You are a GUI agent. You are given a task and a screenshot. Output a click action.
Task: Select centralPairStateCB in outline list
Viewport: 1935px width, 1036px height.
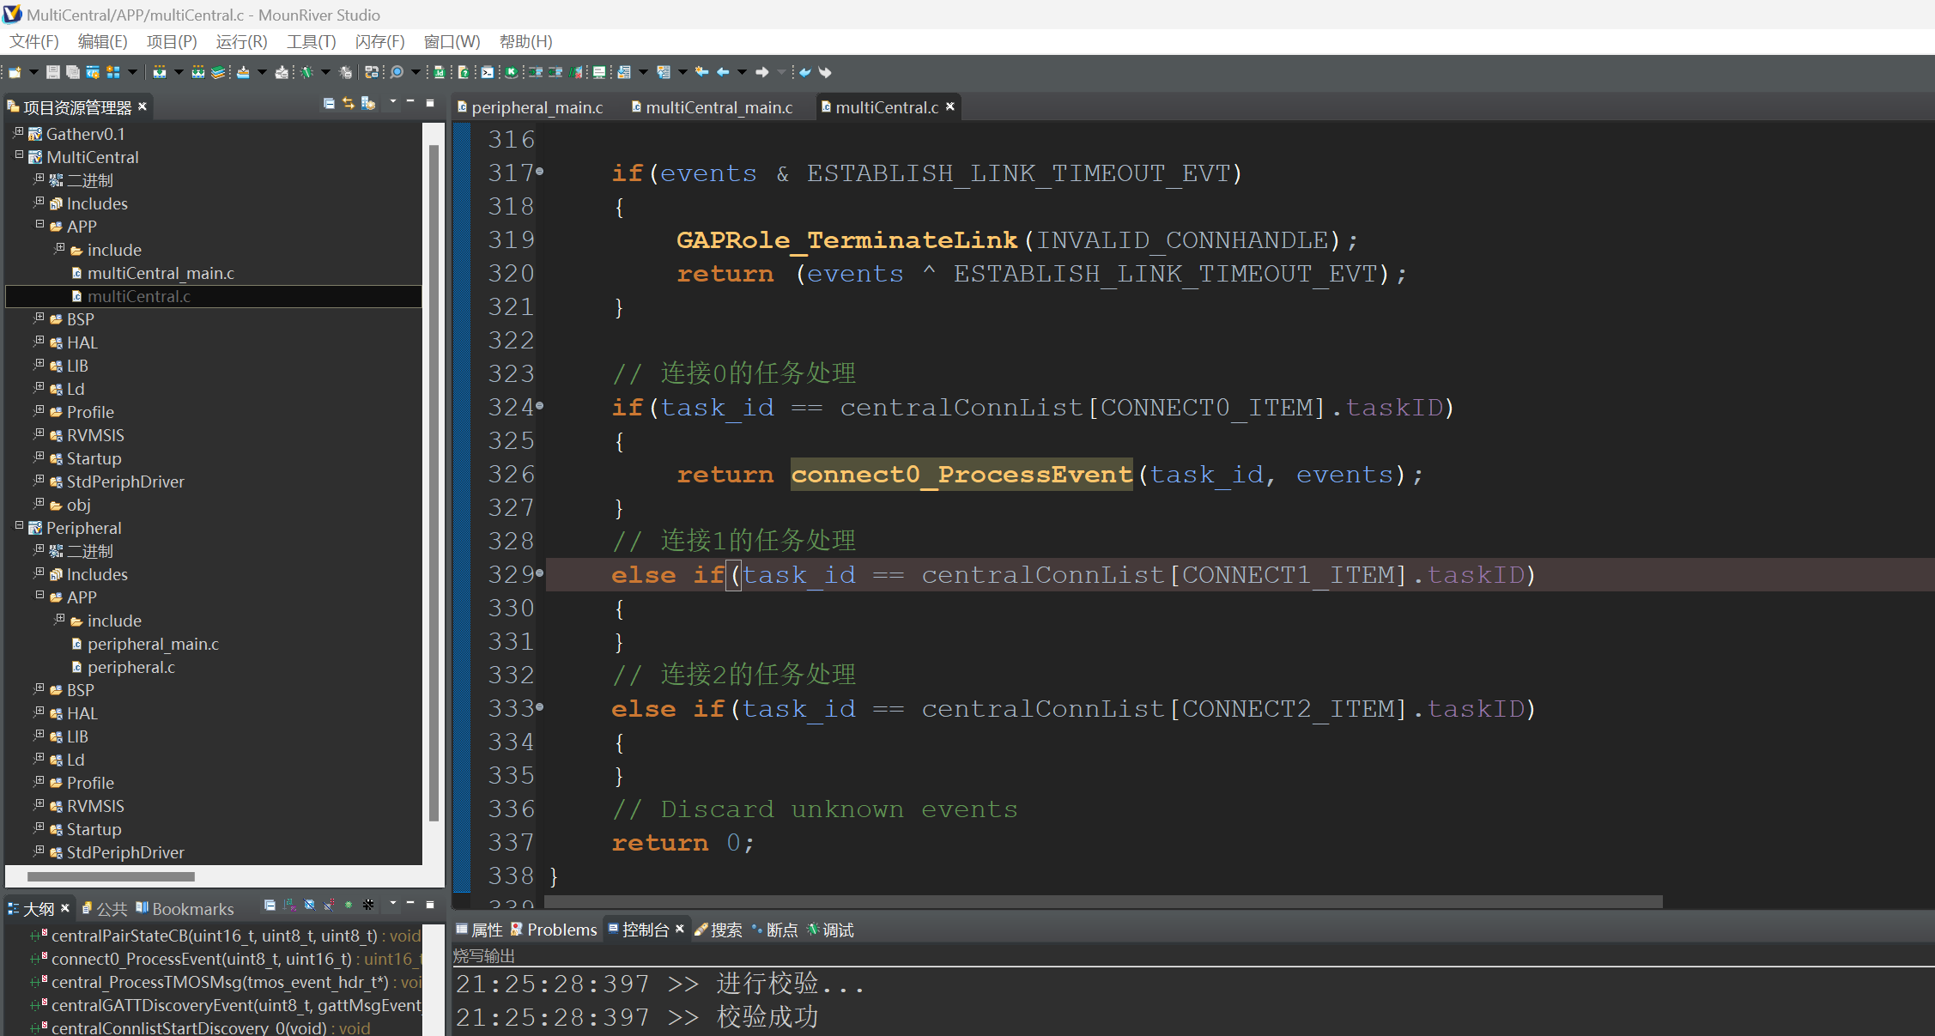tap(226, 936)
